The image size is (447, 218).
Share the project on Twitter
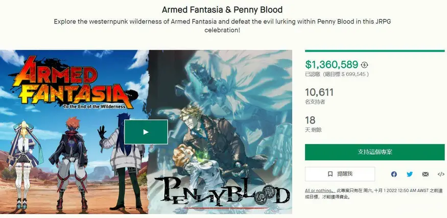pos(410,174)
